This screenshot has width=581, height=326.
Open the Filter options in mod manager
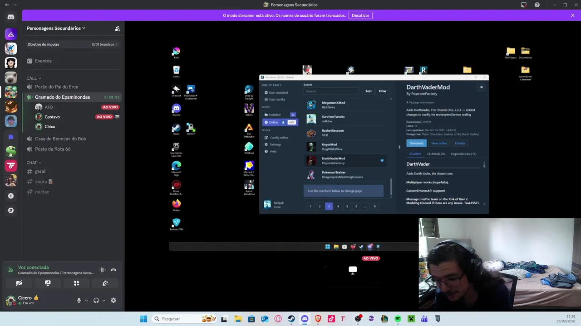coord(383,91)
